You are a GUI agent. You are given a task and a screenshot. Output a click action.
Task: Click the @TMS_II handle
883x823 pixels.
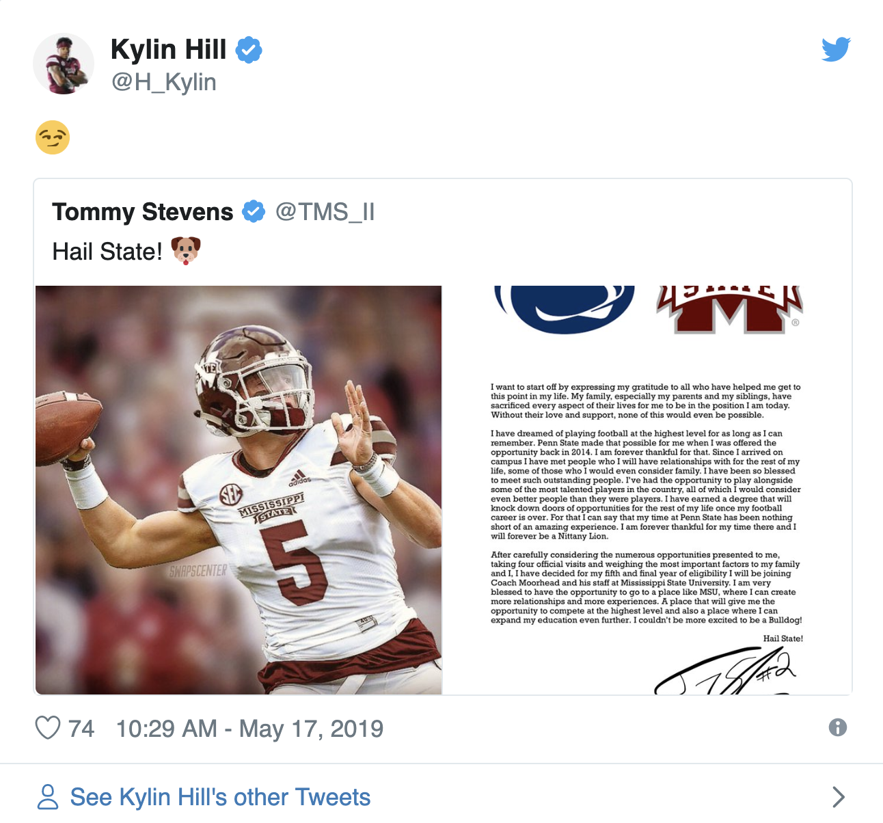point(325,212)
